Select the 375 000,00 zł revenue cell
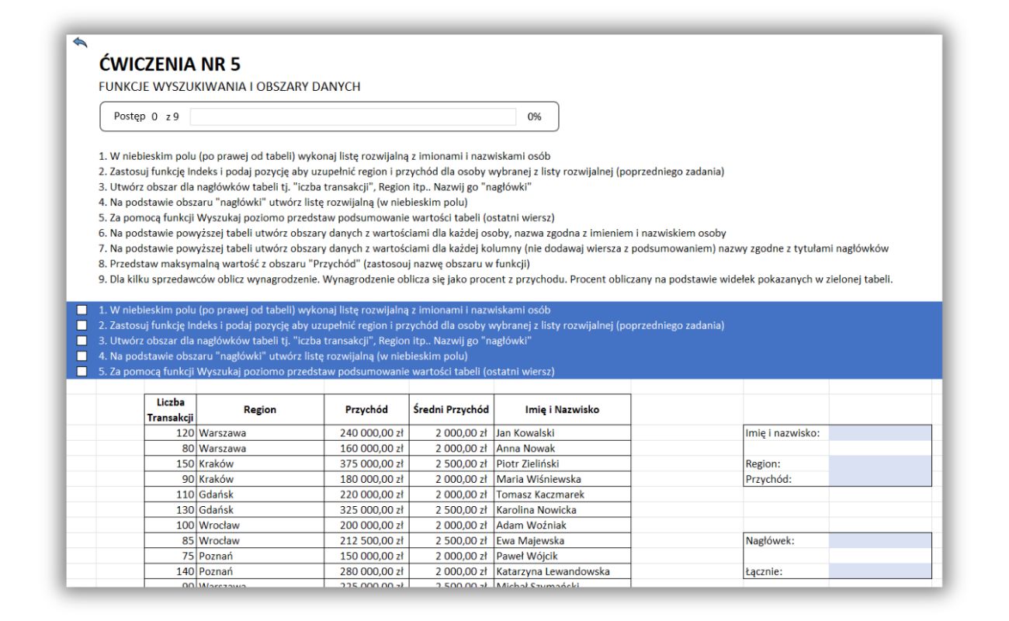 366,463
